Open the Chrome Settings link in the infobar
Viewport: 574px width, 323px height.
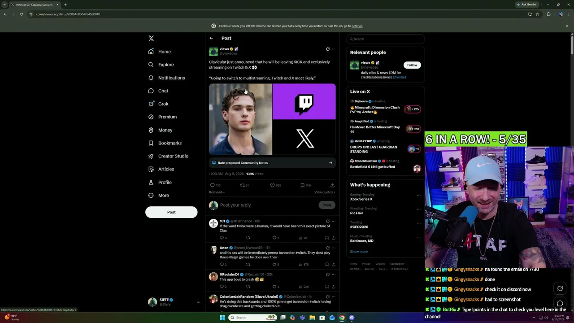pyautogui.click(x=357, y=26)
